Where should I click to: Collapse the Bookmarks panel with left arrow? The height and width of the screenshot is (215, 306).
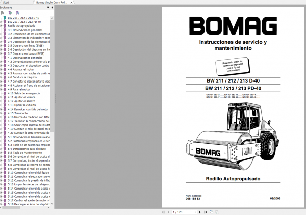click(52, 7)
